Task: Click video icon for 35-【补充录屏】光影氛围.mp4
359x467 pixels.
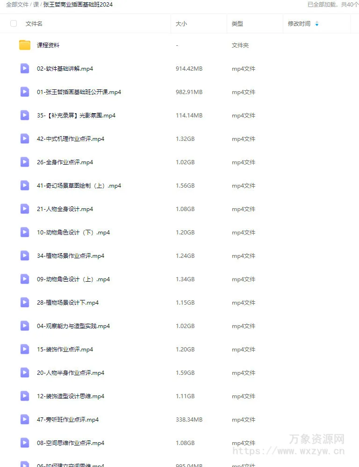Action: 25,115
